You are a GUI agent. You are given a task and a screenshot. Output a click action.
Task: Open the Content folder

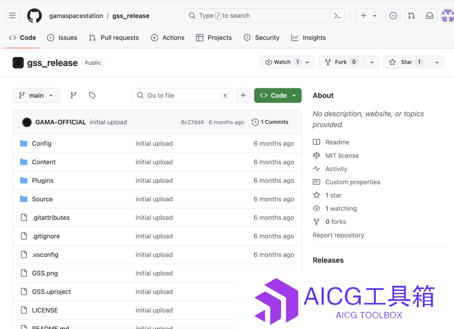(44, 162)
